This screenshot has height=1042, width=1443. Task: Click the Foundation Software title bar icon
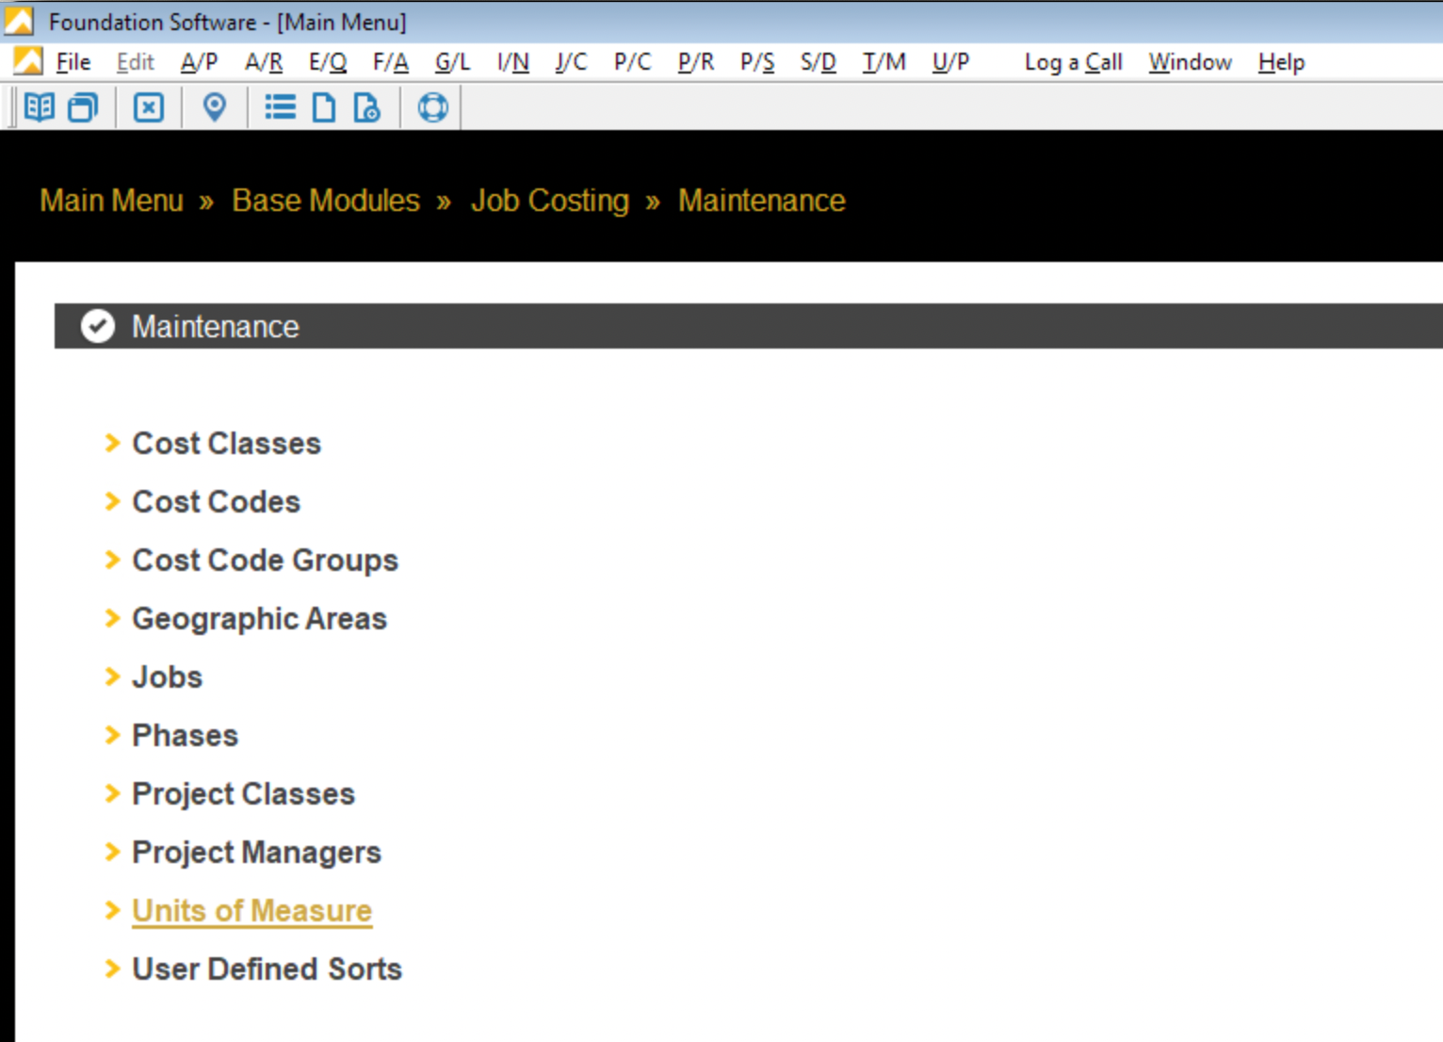19,21
